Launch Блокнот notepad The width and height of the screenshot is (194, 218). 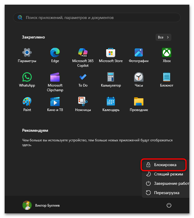167,80
